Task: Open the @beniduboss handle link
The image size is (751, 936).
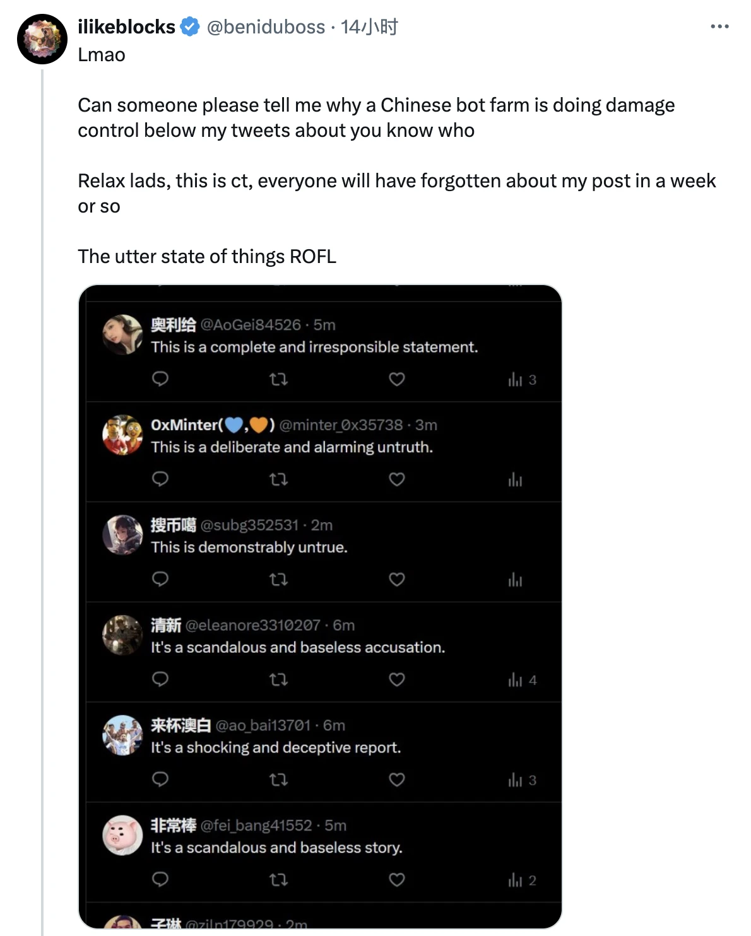Action: click(266, 26)
